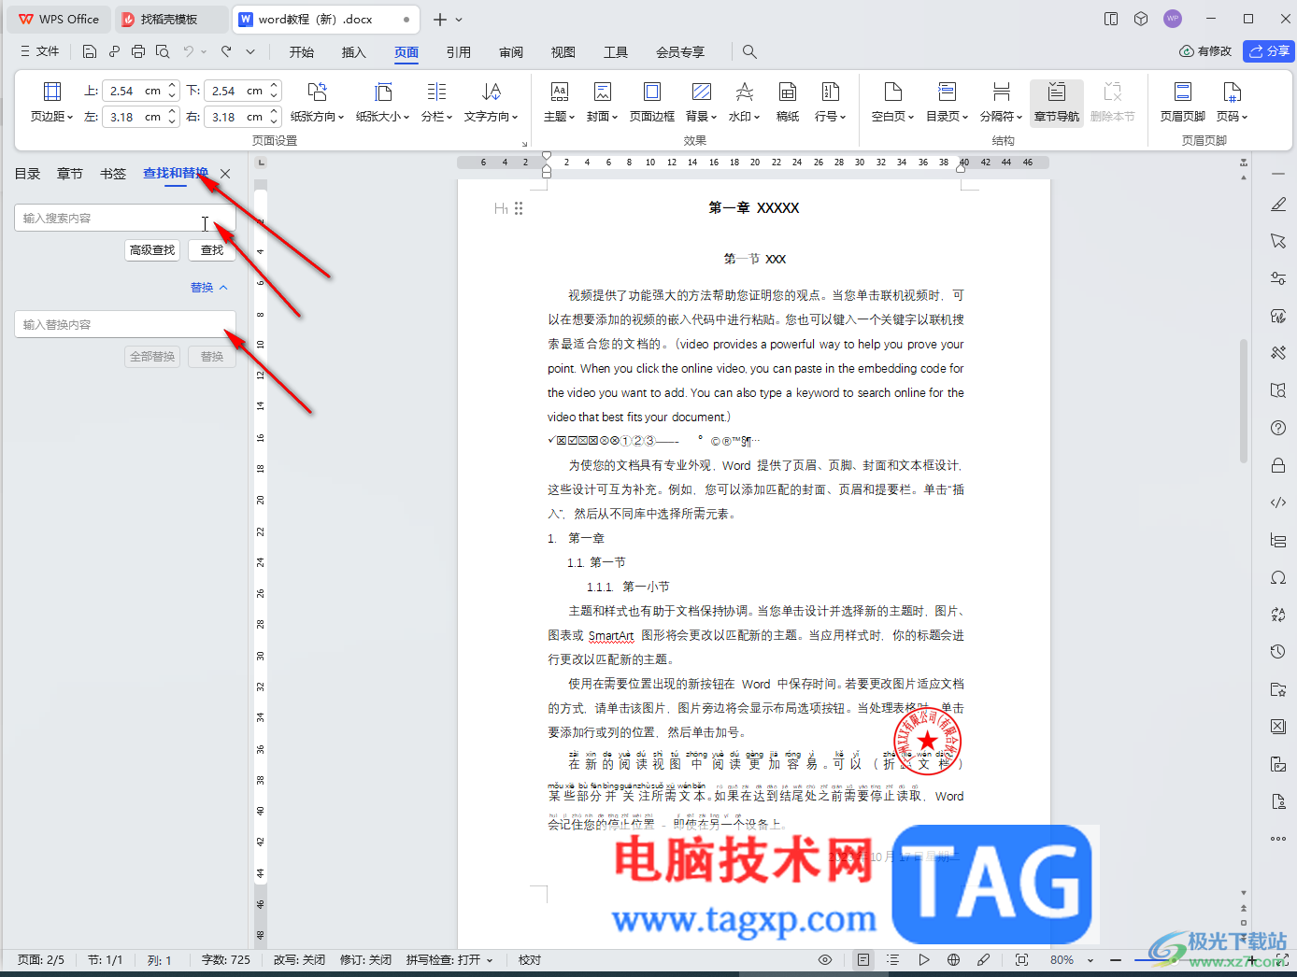Open the 主题 theme gallery
The image size is (1297, 977).
(x=559, y=102)
